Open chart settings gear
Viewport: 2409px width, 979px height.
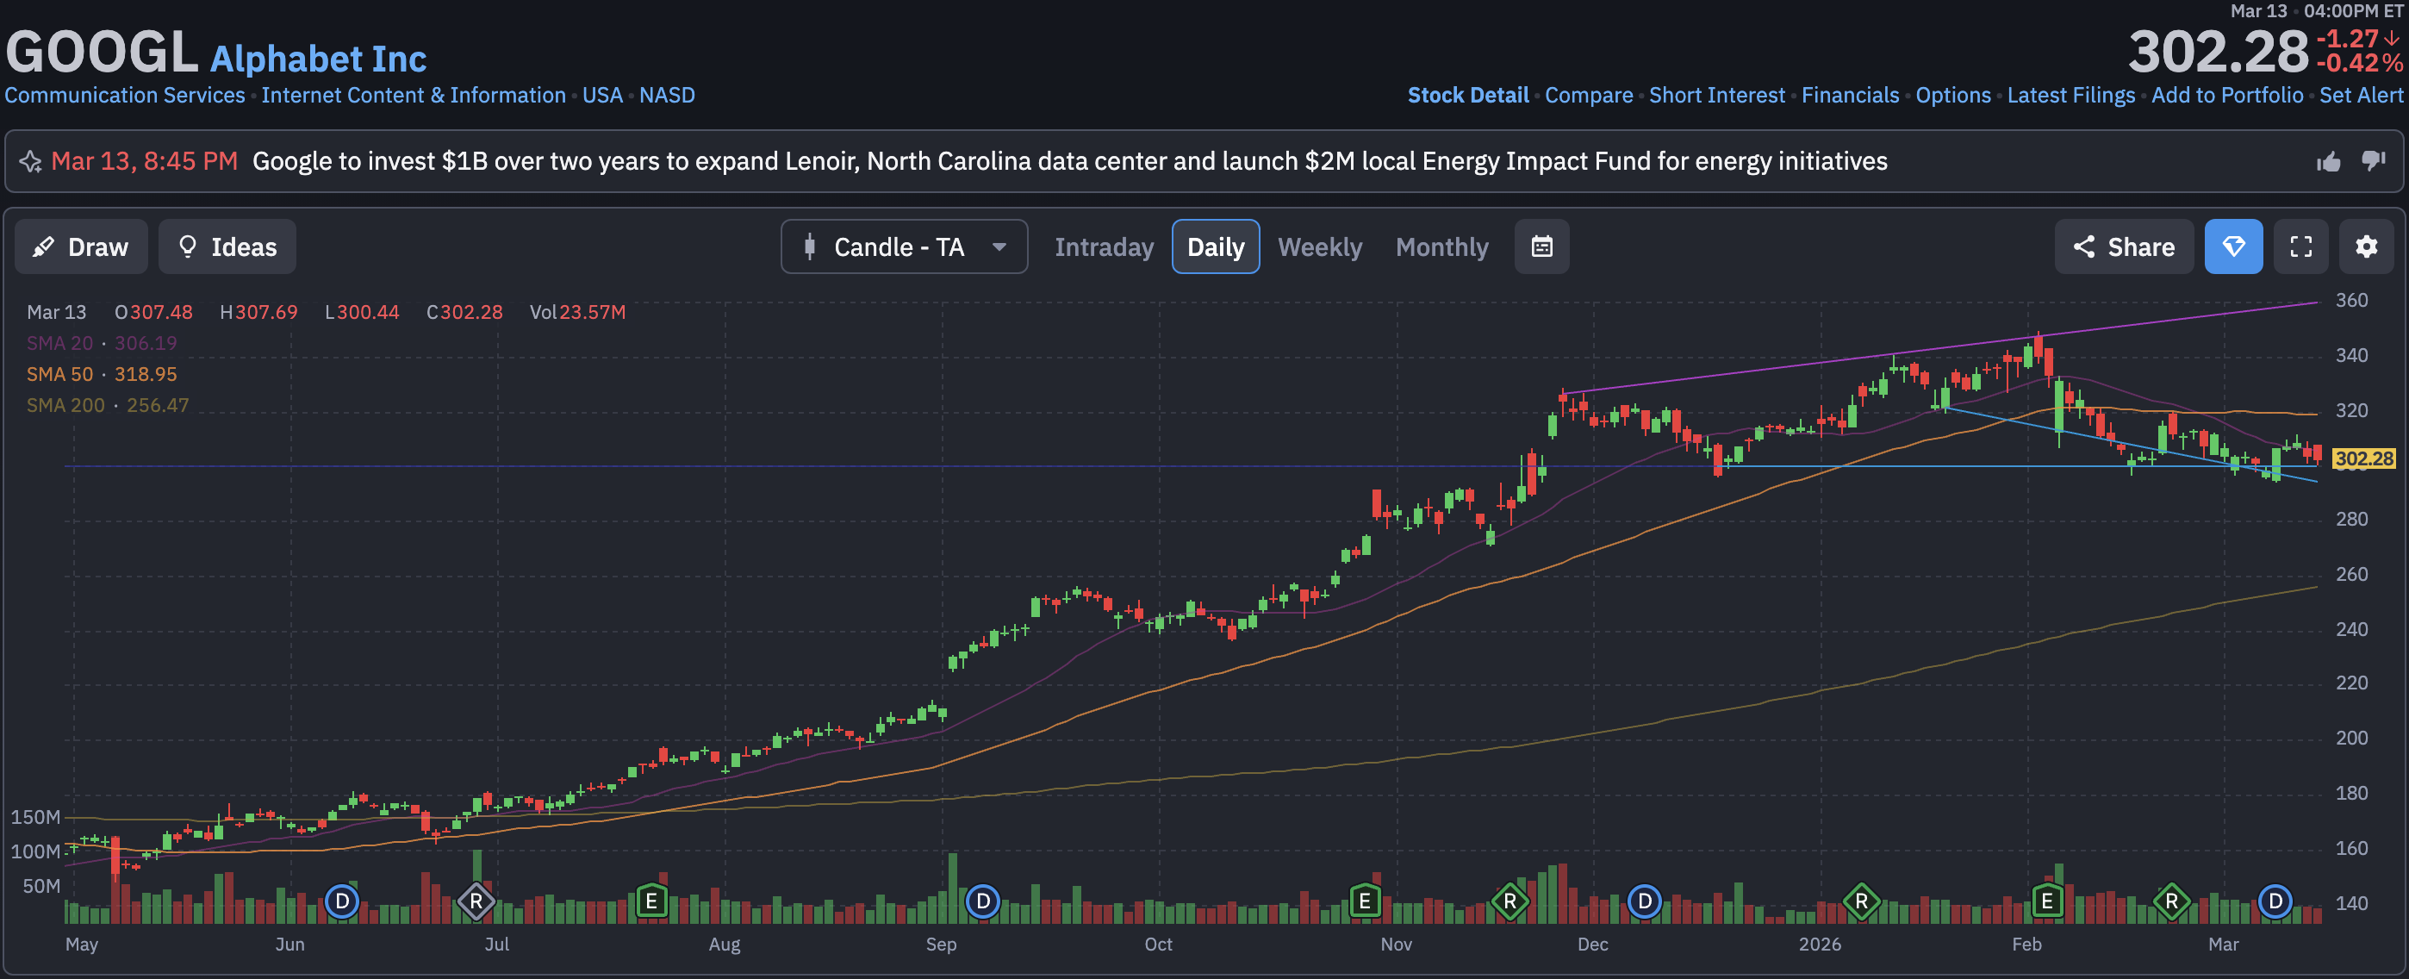pyautogui.click(x=2366, y=246)
